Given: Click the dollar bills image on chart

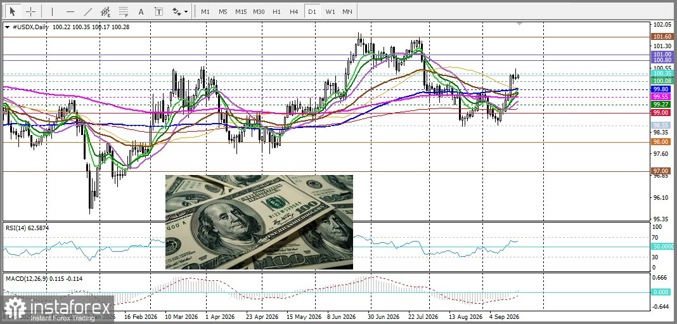Looking at the screenshot, I should point(259,222).
